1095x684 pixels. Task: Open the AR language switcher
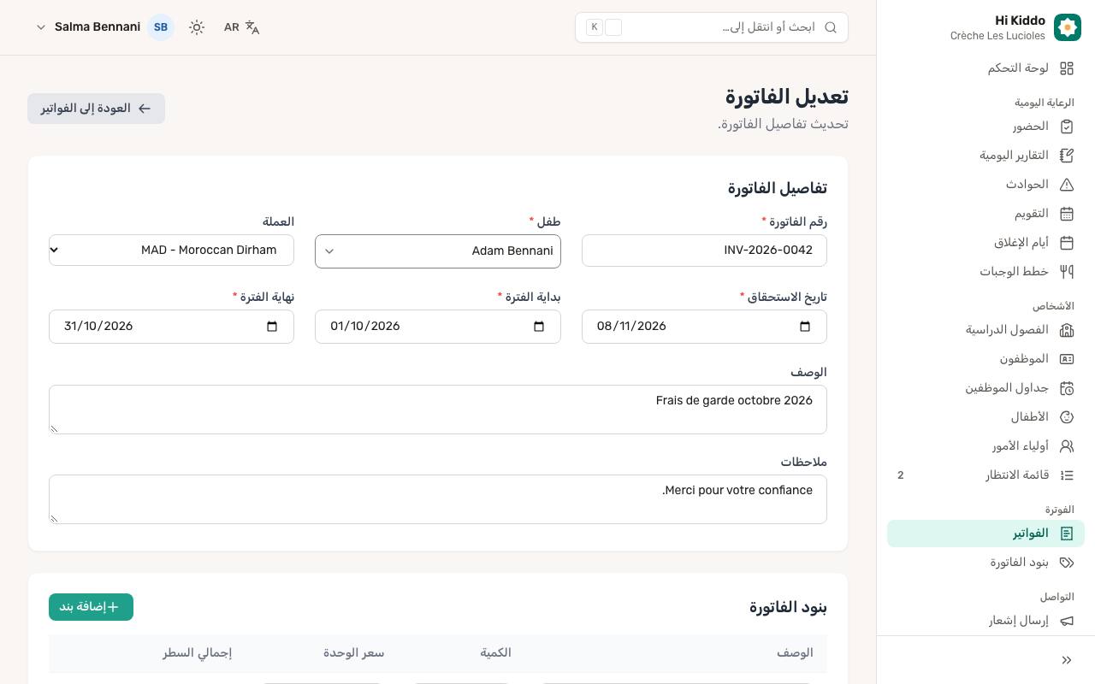(242, 27)
